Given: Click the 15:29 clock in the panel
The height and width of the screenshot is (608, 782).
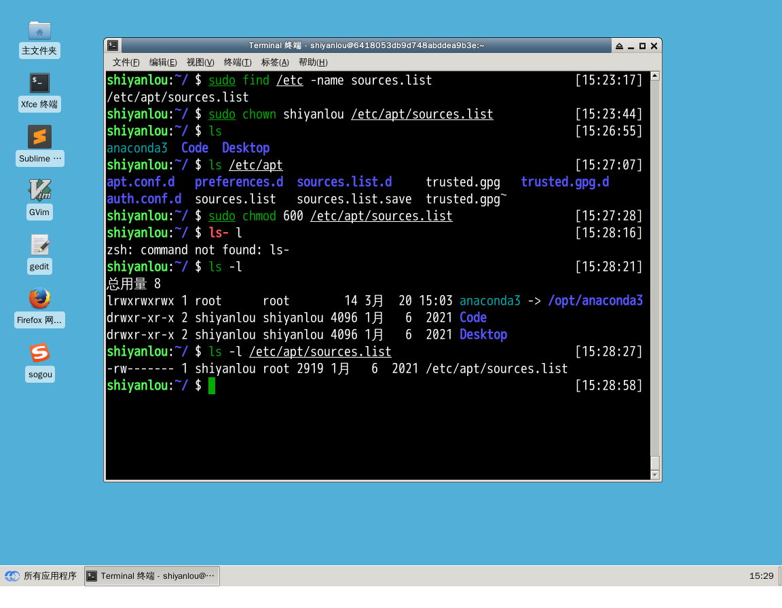Looking at the screenshot, I should click(x=761, y=576).
